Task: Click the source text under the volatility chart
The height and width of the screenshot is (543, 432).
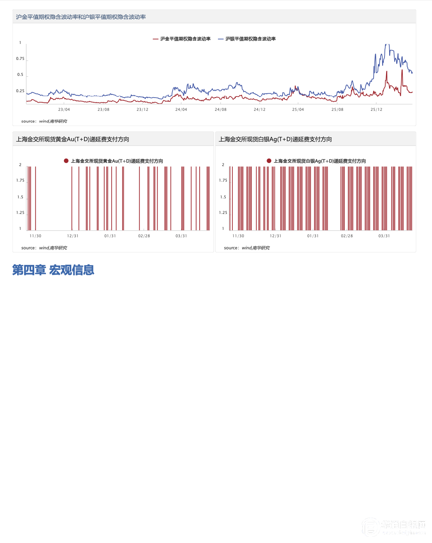Action: coord(44,121)
